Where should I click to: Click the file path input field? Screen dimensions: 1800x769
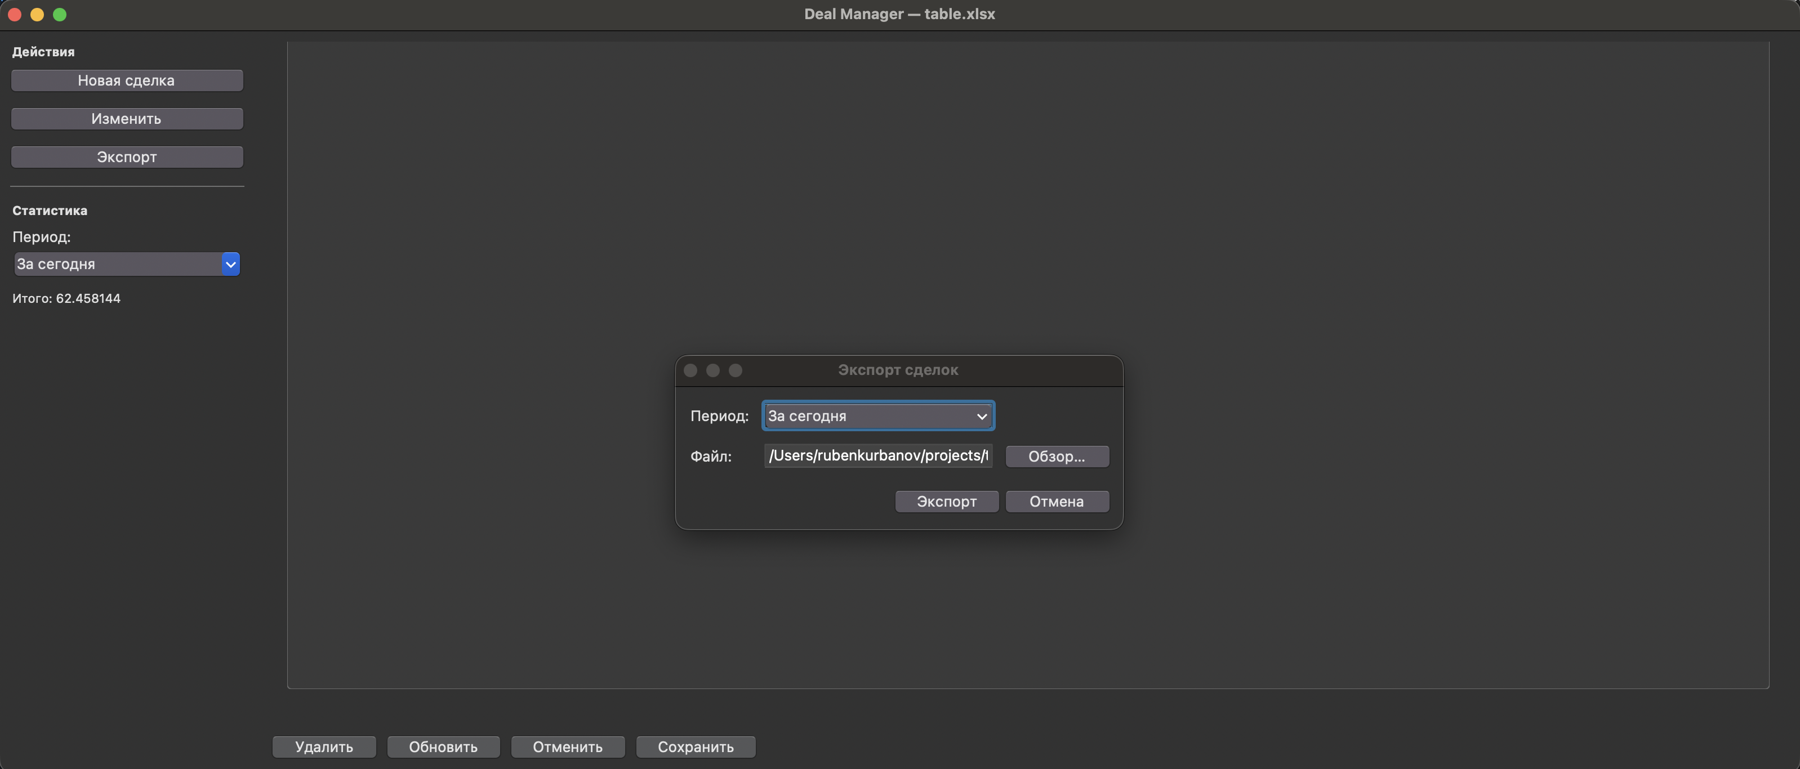[877, 455]
